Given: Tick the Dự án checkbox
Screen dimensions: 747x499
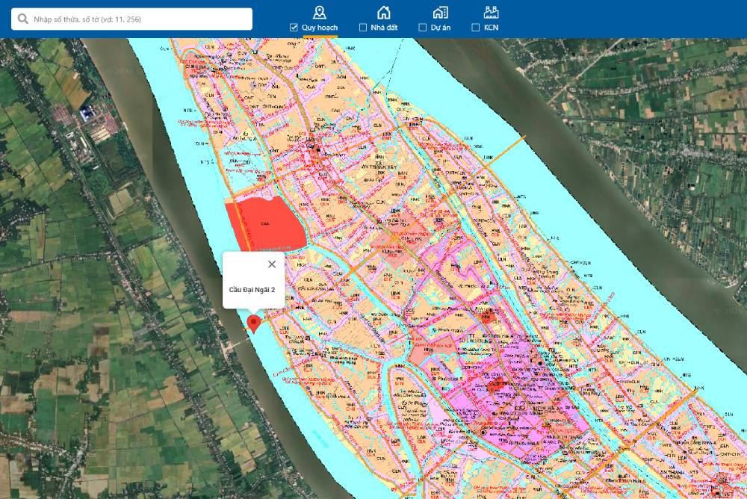Looking at the screenshot, I should [x=423, y=28].
